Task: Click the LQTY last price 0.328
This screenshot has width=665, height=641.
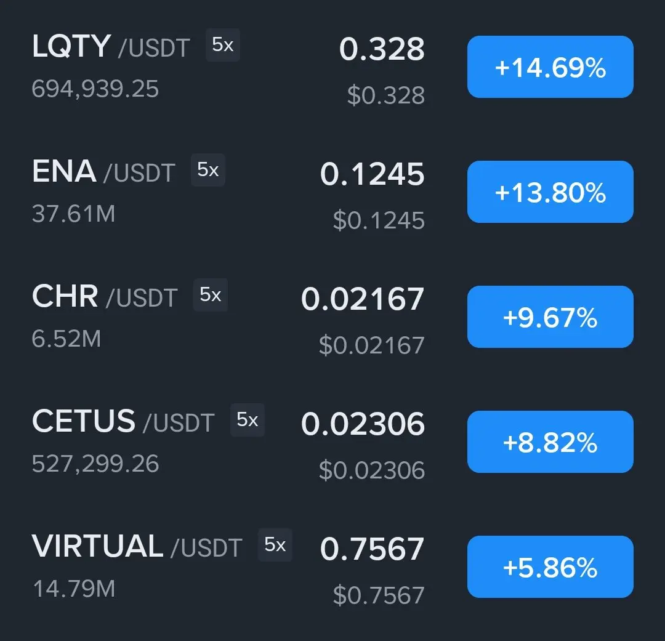Action: click(382, 49)
